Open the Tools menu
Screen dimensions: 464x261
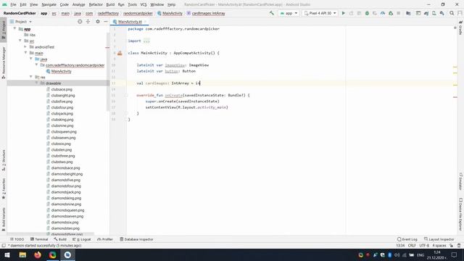click(132, 4)
